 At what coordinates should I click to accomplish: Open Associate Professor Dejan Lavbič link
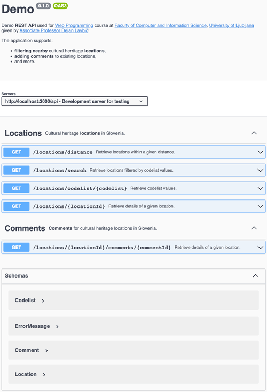tap(54, 30)
